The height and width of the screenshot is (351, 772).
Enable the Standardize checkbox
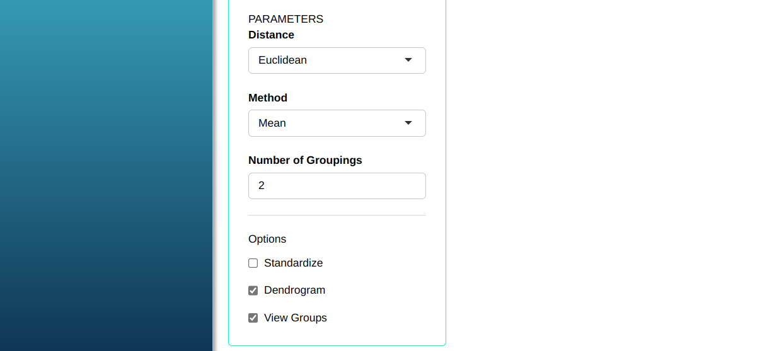click(x=253, y=263)
